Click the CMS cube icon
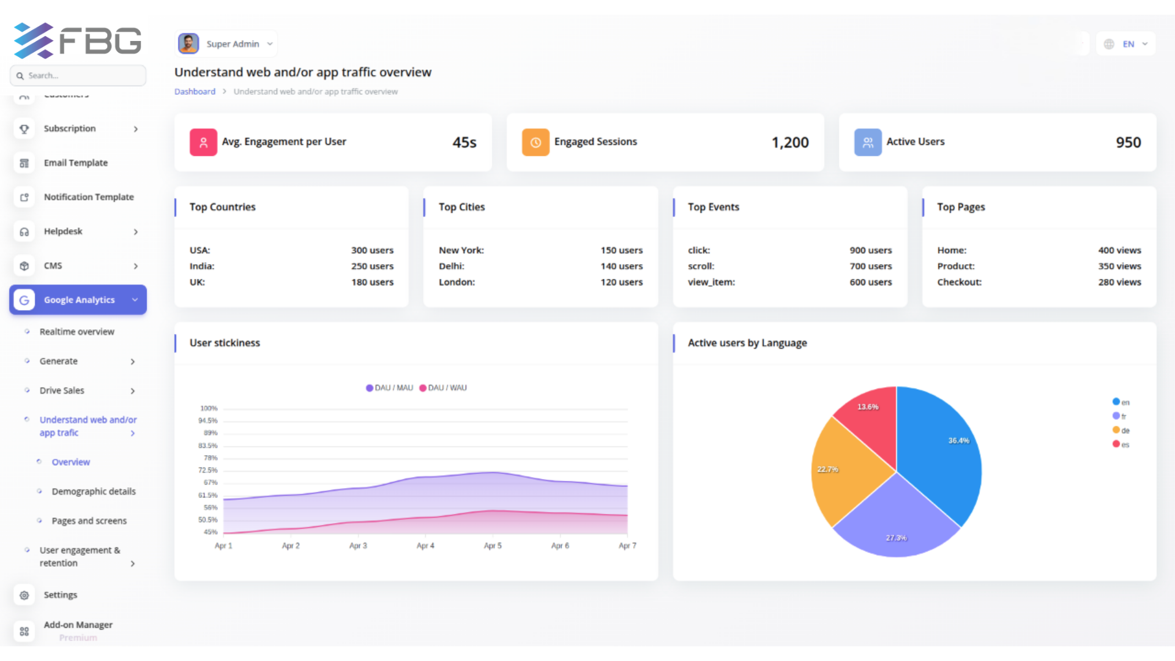 [x=24, y=266]
